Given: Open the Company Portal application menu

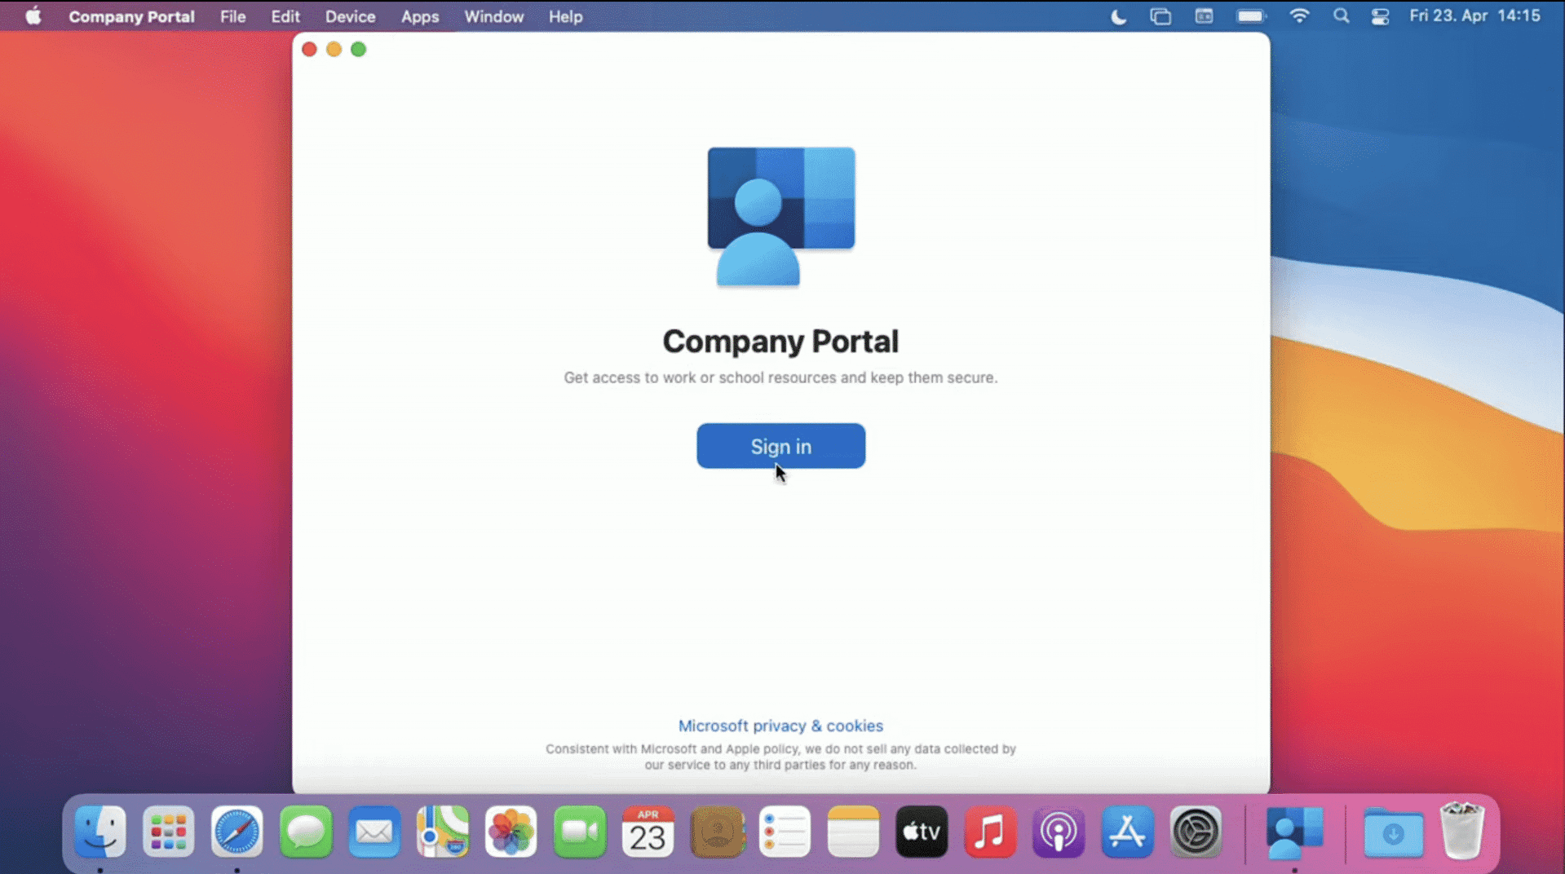Looking at the screenshot, I should pyautogui.click(x=131, y=16).
